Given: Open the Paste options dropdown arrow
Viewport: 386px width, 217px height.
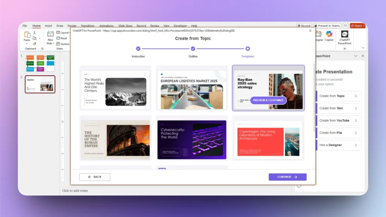Looking at the screenshot, I should pos(26,43).
